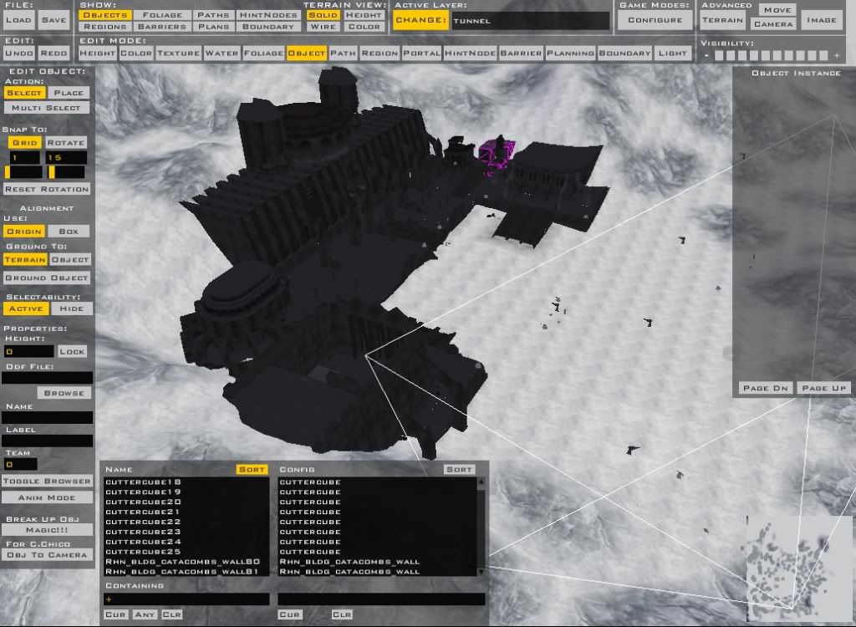Switch Edit Mode to HintNode
Screen dimensions: 856x627
click(470, 53)
